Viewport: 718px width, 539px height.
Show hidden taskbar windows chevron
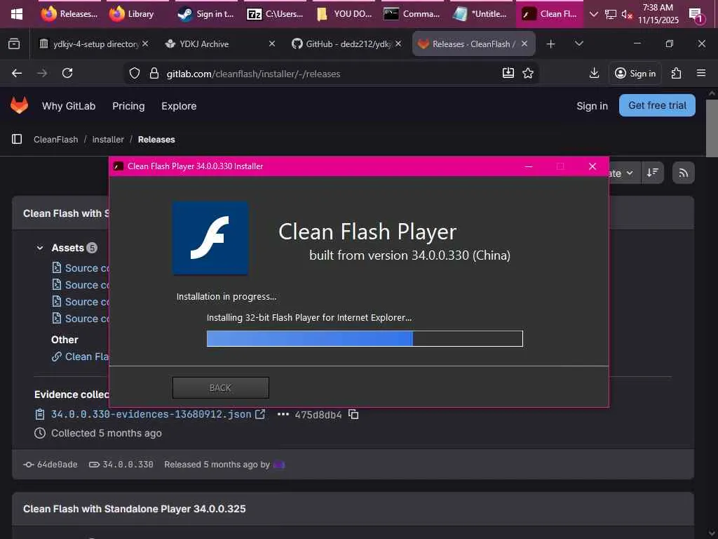593,14
